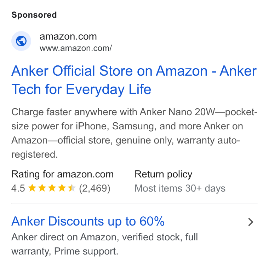Open the Anker Official Store headline link
Image resolution: width=269 pixels, height=275 pixels.
pos(134,80)
